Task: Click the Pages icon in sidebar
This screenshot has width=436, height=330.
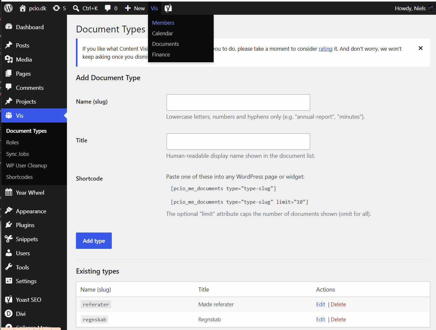Action: point(9,73)
